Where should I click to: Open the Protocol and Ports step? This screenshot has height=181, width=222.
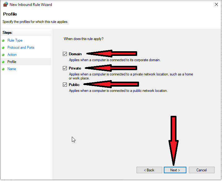click(x=21, y=48)
